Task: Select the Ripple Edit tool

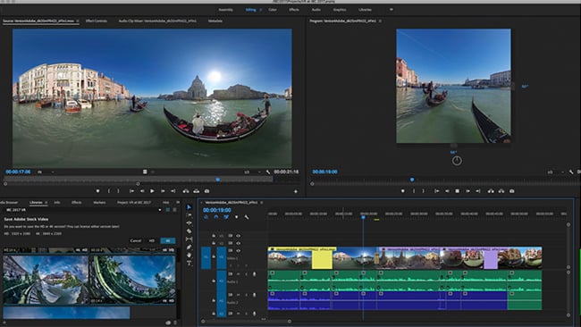Action: pos(189,223)
